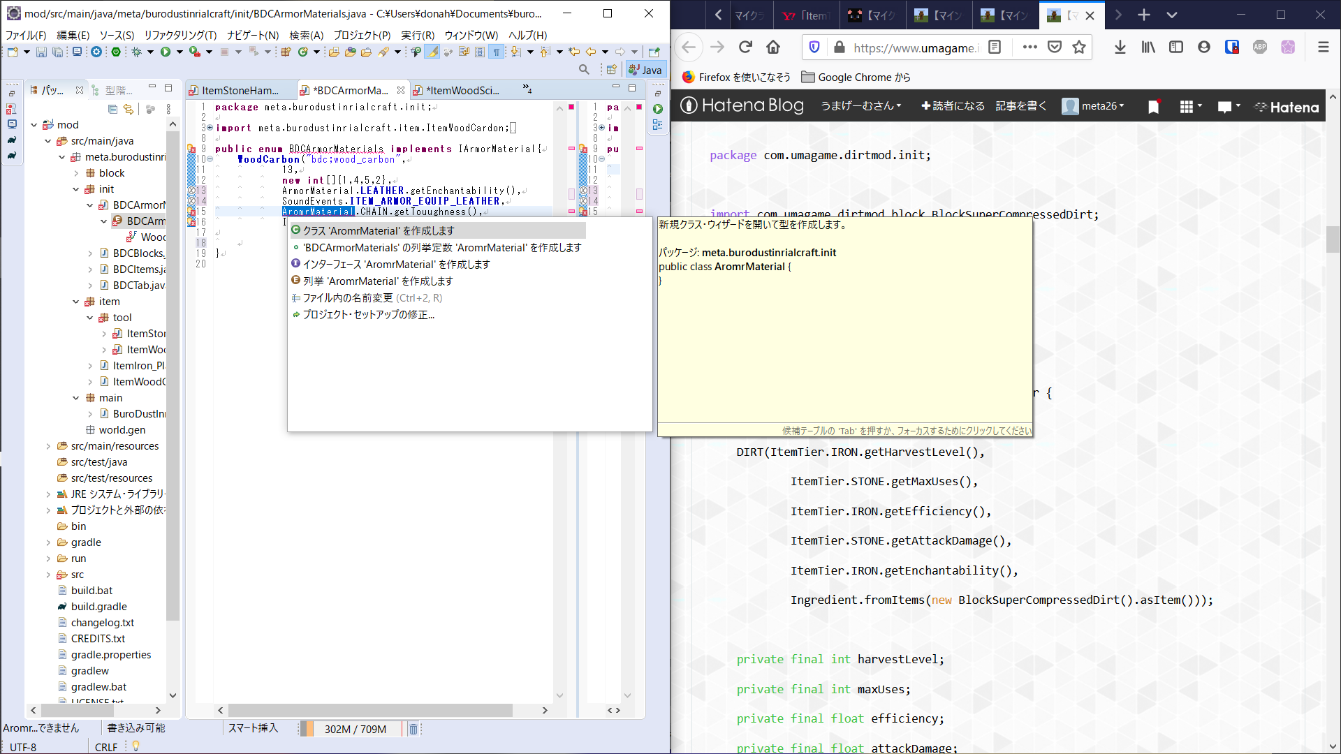The image size is (1341, 754).
Task: Toggle show whitespace characters (pilcrow) button
Action: click(x=496, y=52)
